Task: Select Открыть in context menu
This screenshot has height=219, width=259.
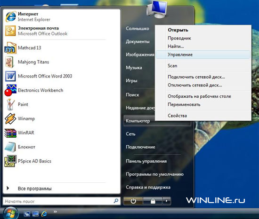Action: pyautogui.click(x=203, y=30)
